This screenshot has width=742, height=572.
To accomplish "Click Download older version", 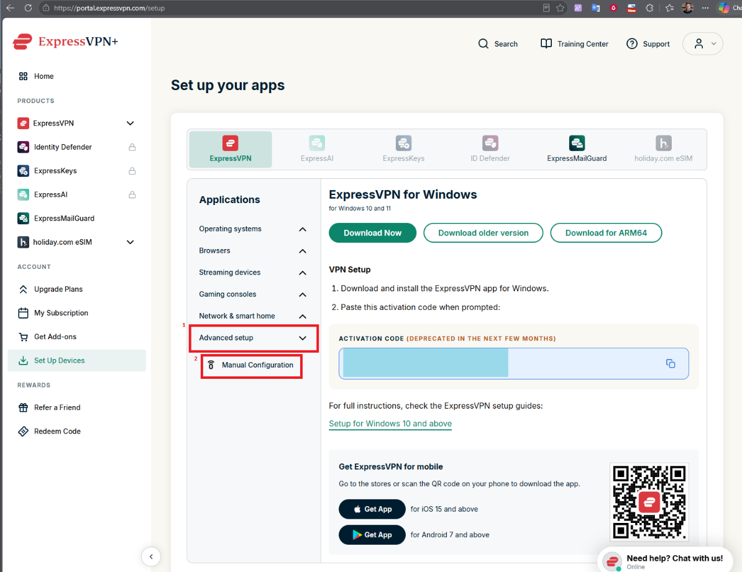I will [483, 233].
